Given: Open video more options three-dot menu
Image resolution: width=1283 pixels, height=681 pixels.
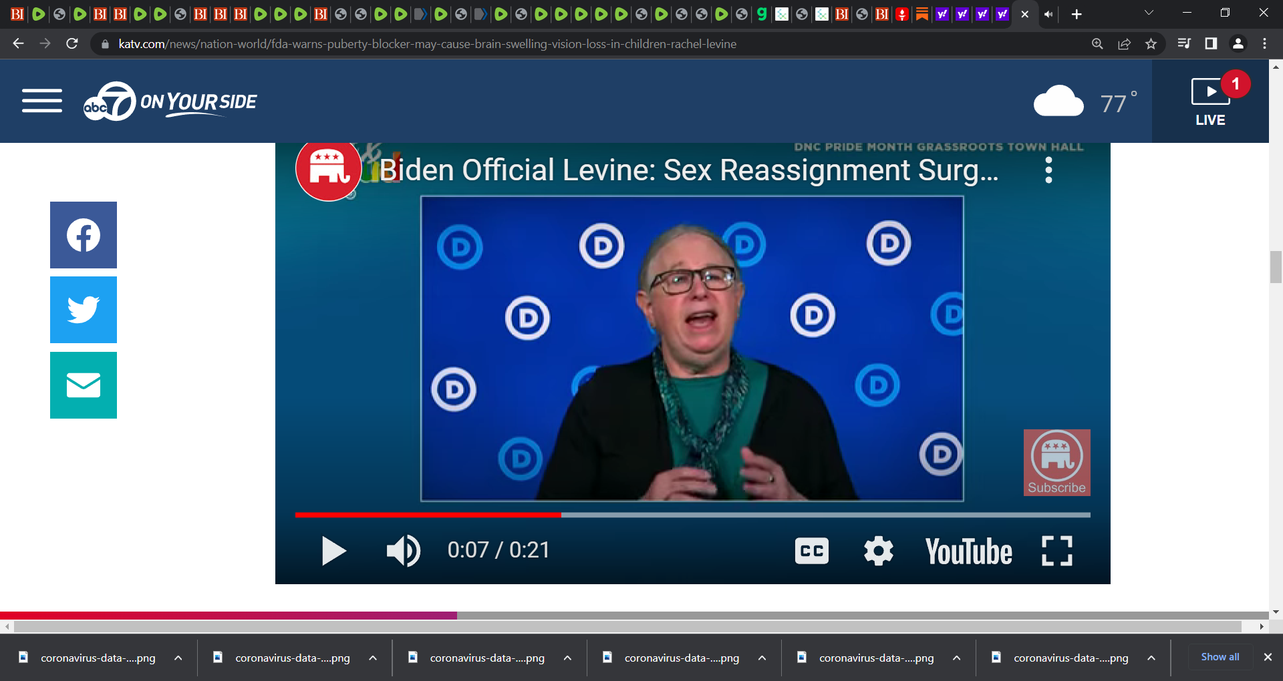Looking at the screenshot, I should [1048, 170].
